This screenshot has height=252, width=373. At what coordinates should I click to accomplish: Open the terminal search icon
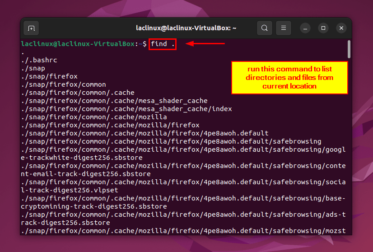(x=265, y=28)
